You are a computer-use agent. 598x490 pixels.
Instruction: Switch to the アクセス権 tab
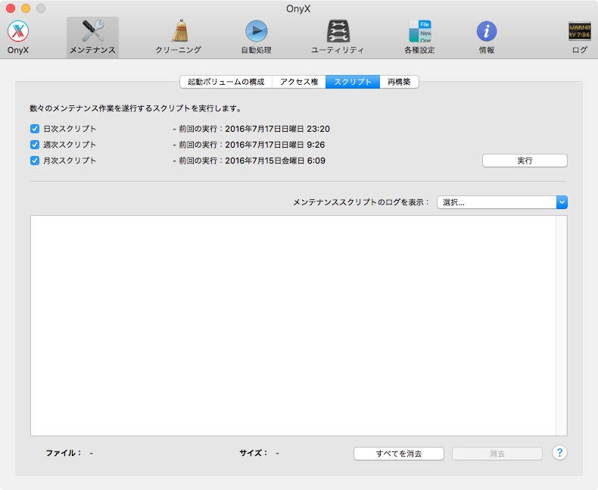coord(298,82)
